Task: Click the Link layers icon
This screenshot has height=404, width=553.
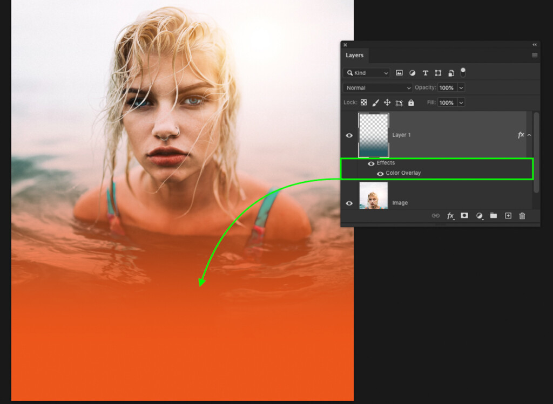Action: tap(436, 216)
